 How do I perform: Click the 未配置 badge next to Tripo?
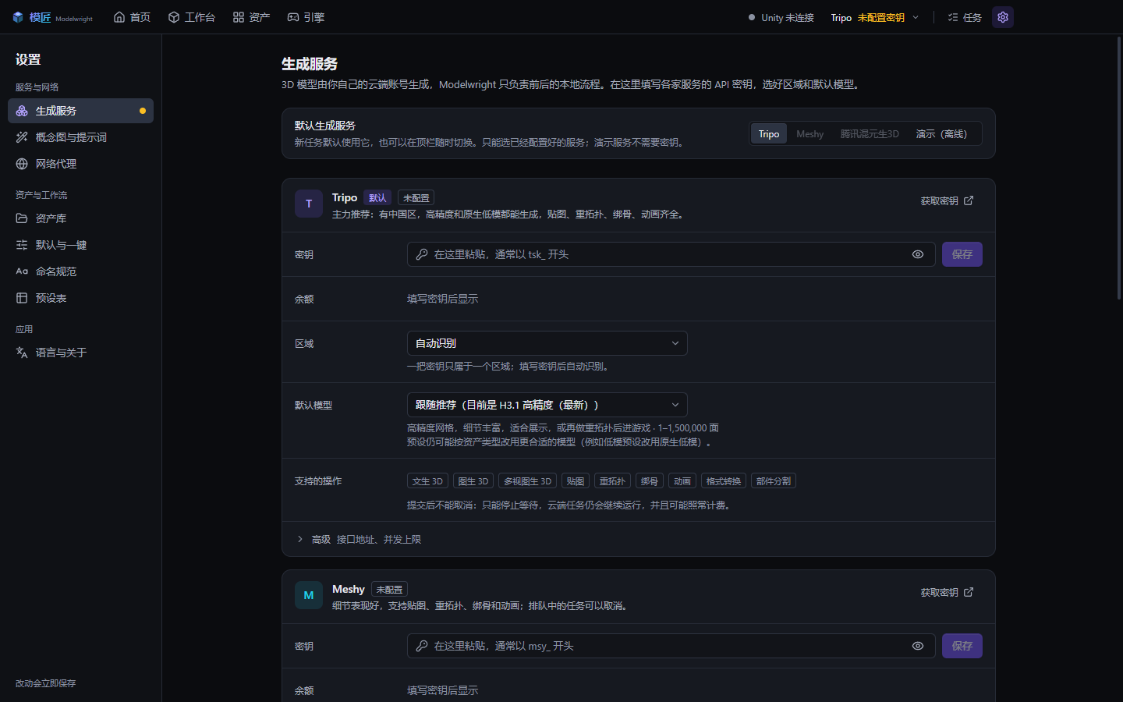click(416, 198)
